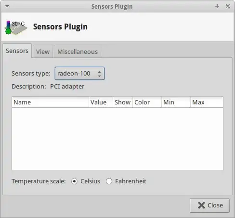235x218 pixels.
Task: Click the X icon inside the Close button
Action: click(201, 205)
